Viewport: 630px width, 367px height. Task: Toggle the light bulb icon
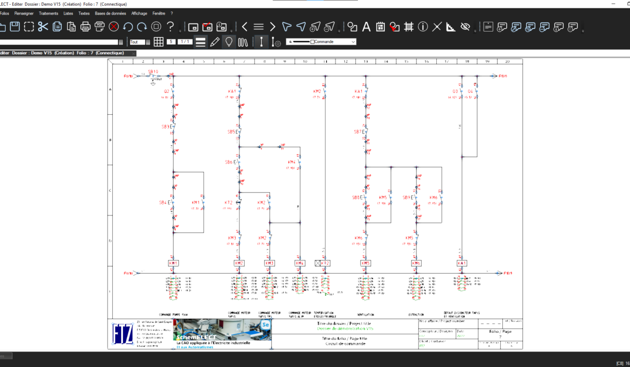(x=228, y=42)
